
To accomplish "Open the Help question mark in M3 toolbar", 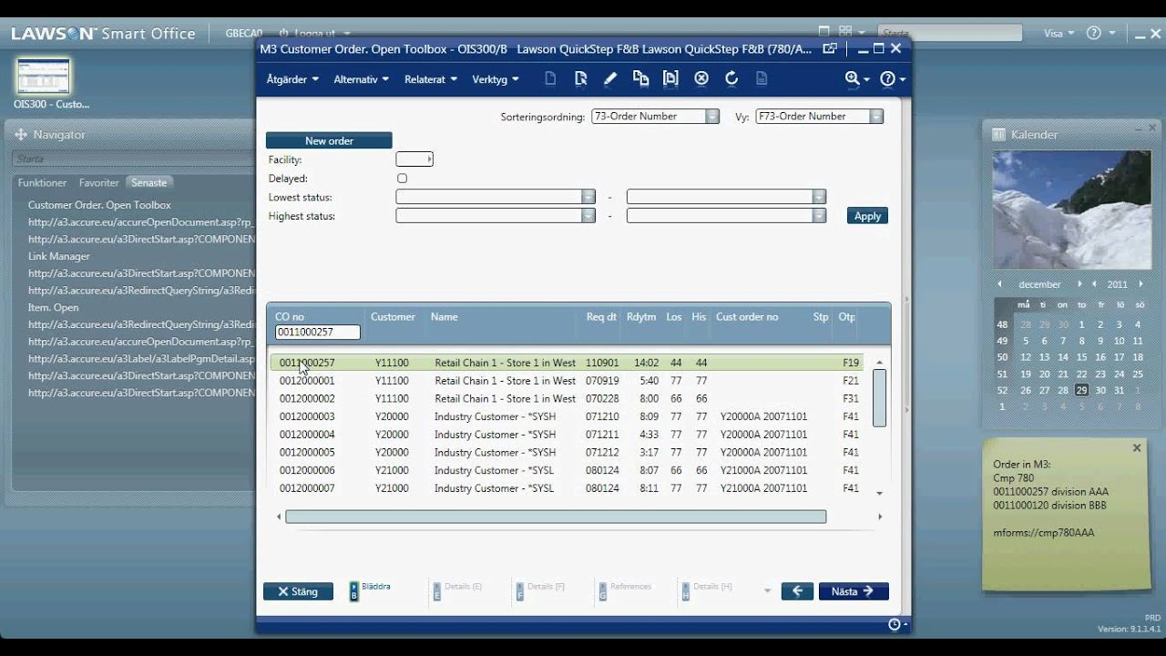I will click(893, 79).
